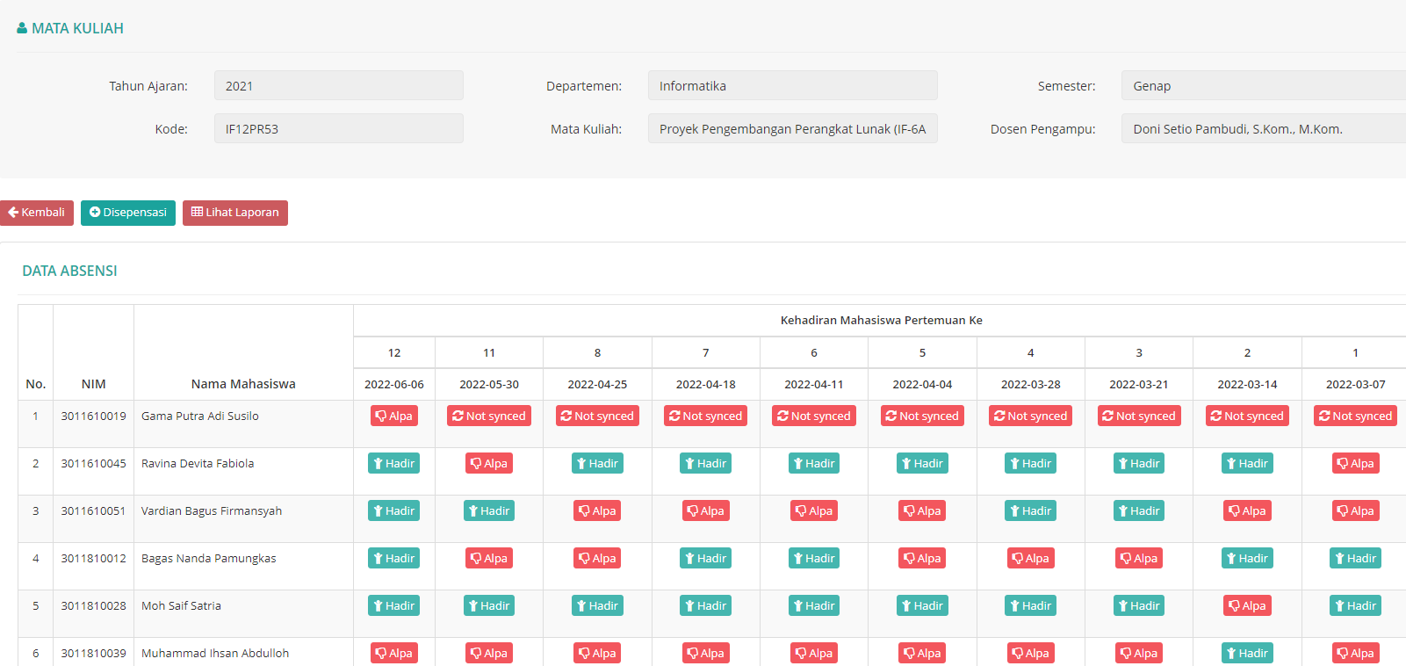Click the Mata Kuliah field
This screenshot has width=1406, height=666.
(793, 128)
